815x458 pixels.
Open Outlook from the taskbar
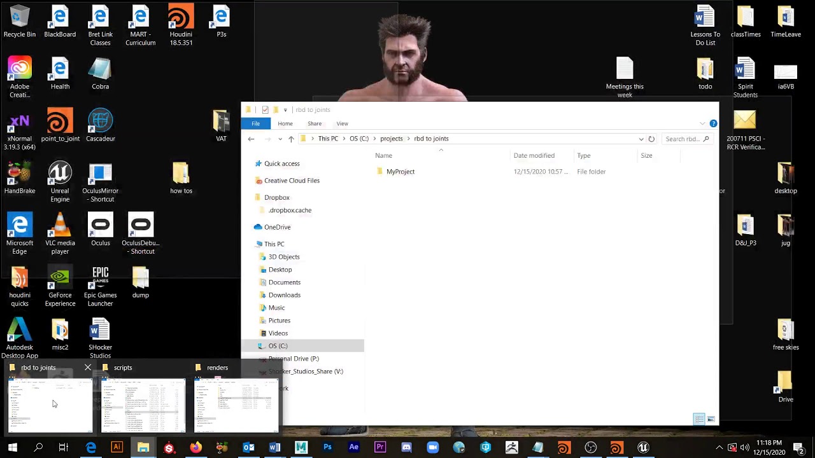point(248,448)
